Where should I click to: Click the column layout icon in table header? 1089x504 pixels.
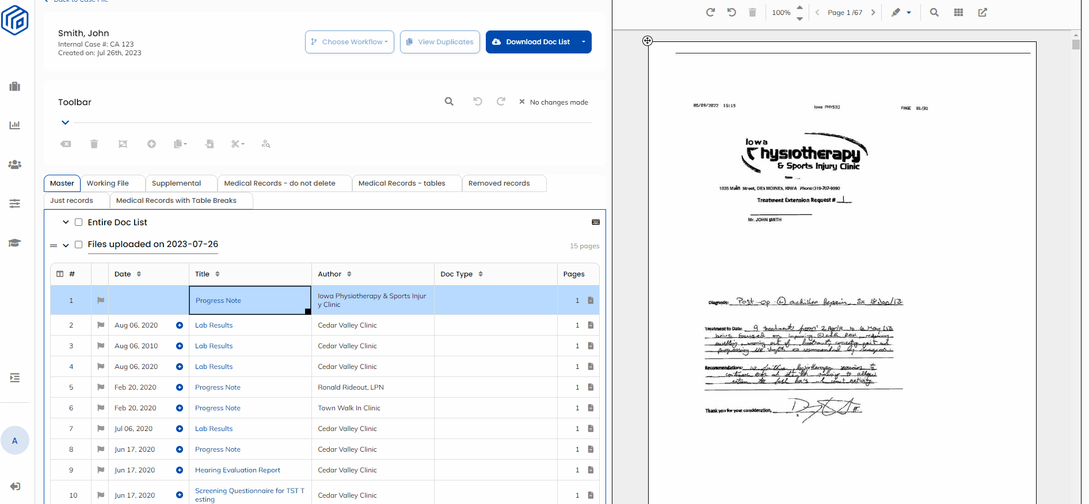(x=60, y=274)
